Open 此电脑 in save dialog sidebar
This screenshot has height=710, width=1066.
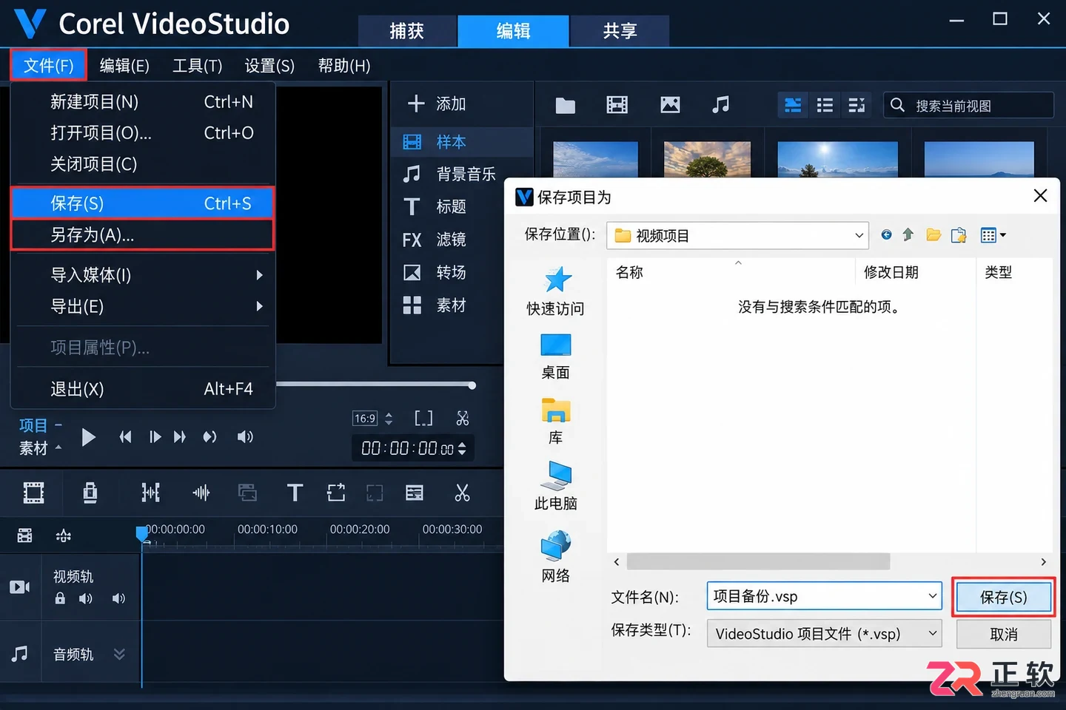[556, 486]
